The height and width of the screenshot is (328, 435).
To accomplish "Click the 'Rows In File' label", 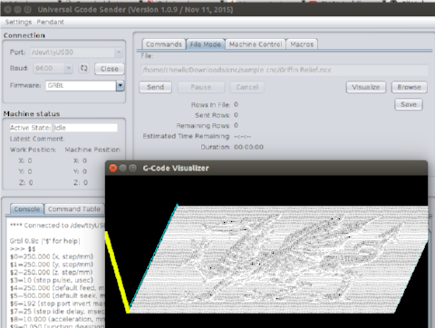I will [210, 105].
